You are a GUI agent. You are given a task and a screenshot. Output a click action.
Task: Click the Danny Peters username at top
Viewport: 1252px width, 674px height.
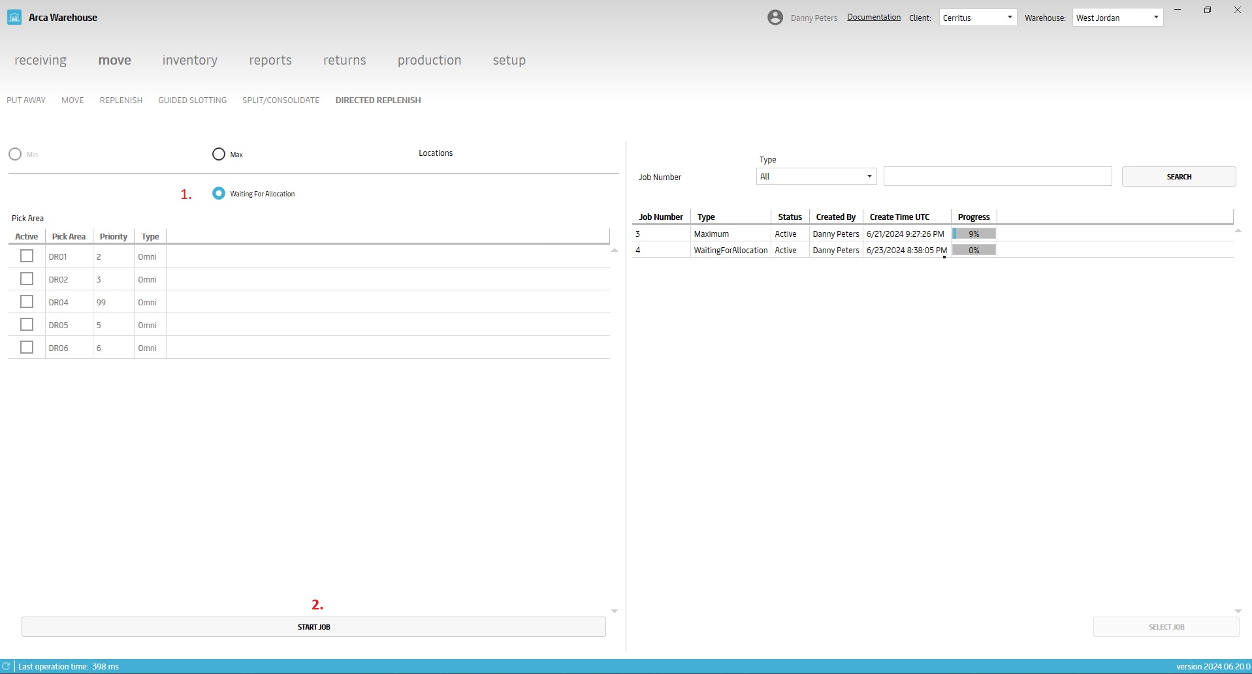[814, 18]
